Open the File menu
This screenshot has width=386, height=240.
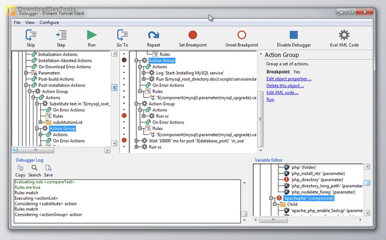click(17, 23)
